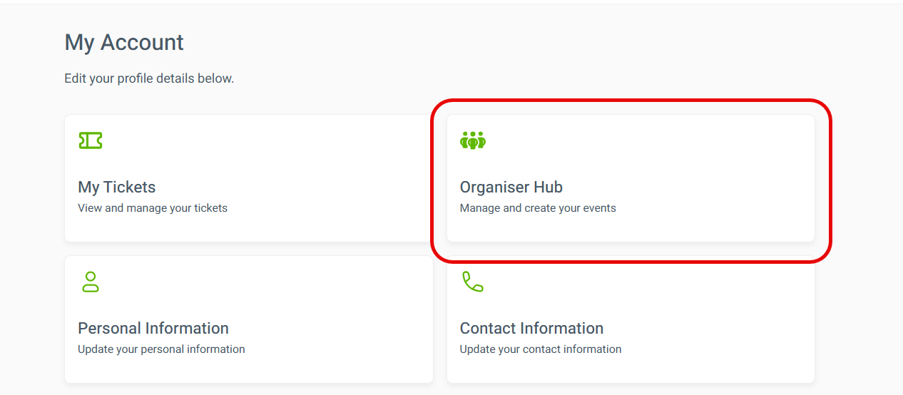
Task: Click 'Manage and create your events' text
Action: pos(538,208)
